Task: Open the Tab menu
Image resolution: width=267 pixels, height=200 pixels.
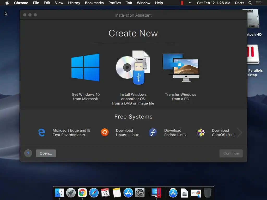Action: pos(129,3)
